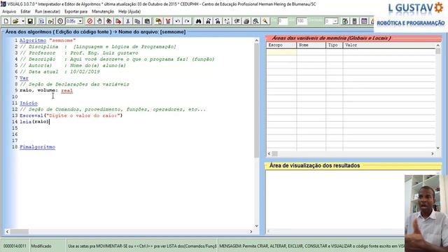Image resolution: width=448 pixels, height=252 pixels.
Task: Click 'leia(raio)' on line 14
Action: 34,122
